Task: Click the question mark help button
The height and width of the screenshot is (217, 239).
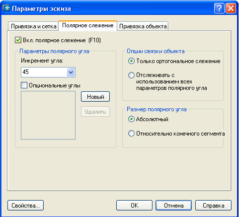Action: tap(219, 8)
